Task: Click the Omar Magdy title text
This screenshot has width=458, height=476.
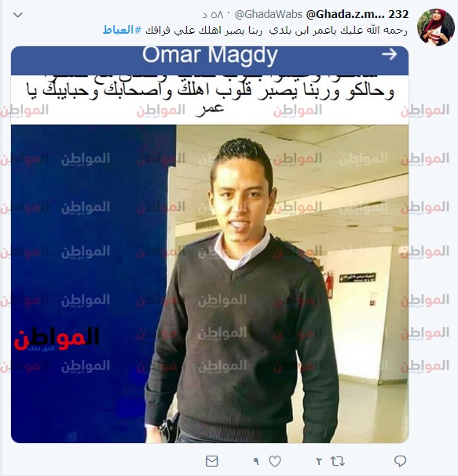Action: [x=210, y=55]
